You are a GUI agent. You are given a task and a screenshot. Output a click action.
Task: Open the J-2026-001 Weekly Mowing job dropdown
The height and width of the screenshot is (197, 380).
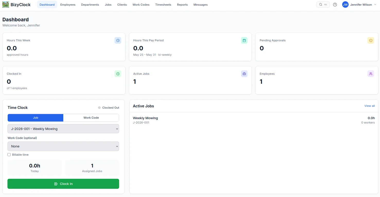point(63,129)
